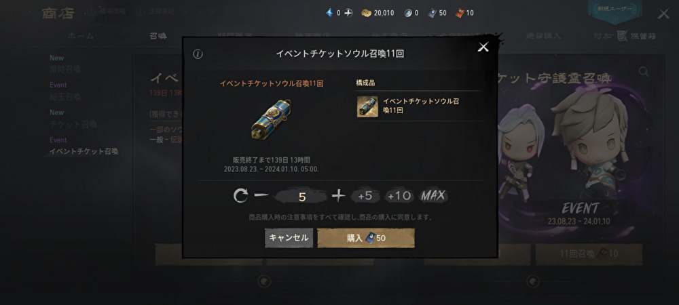Decrease purchase quantity with the minus button
Viewport: 679px width, 305px height.
click(x=261, y=196)
